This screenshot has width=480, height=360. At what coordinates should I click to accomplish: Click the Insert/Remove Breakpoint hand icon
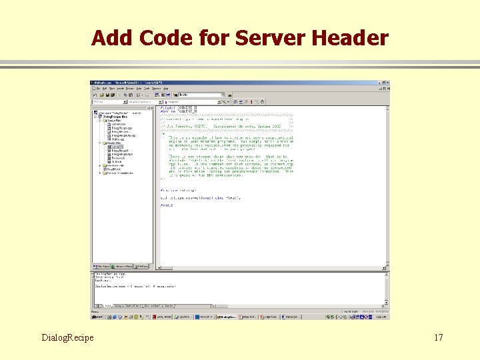[262, 101]
